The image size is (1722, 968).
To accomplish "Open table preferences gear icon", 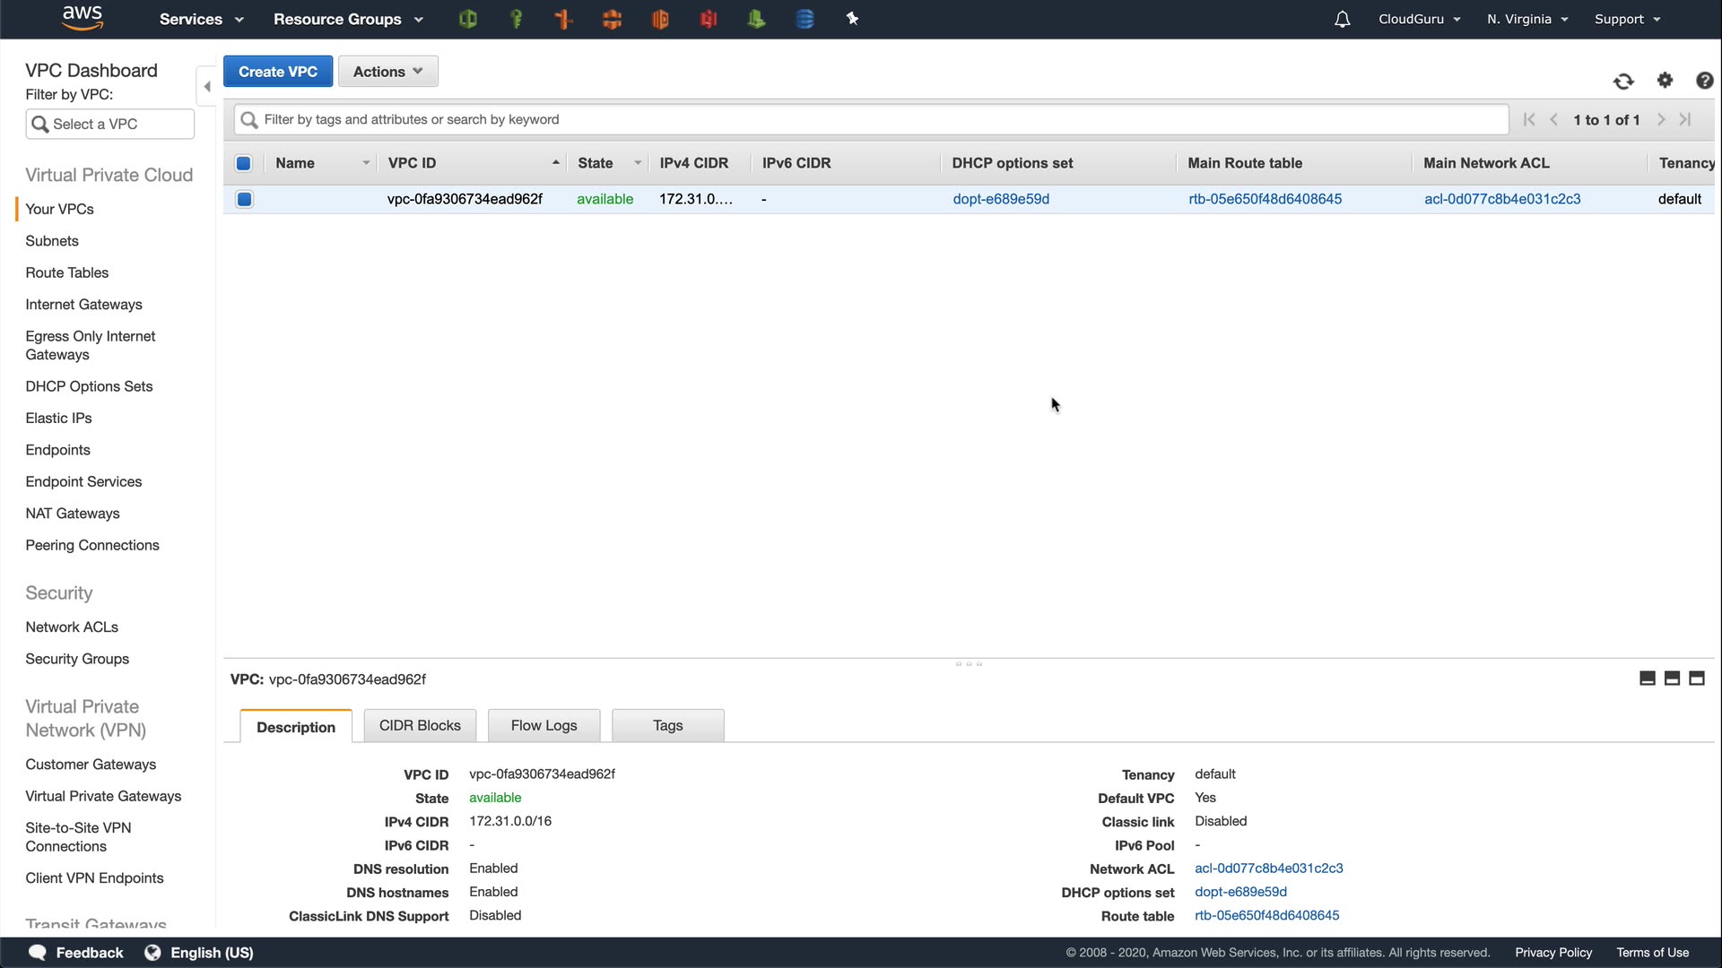I will click(x=1665, y=81).
